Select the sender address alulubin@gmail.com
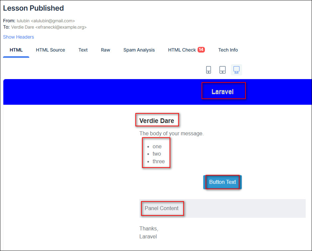 pyautogui.click(x=53, y=21)
